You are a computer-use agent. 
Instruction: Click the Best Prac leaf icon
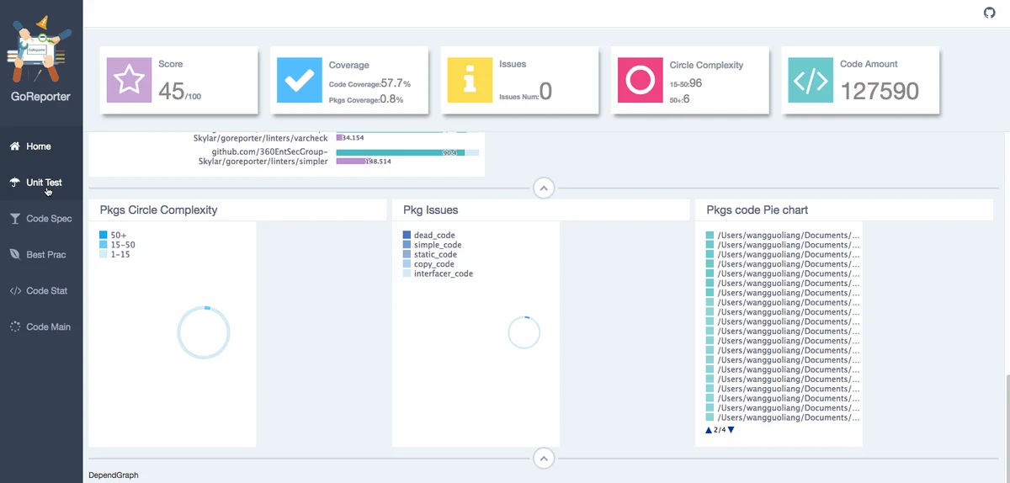(x=15, y=255)
